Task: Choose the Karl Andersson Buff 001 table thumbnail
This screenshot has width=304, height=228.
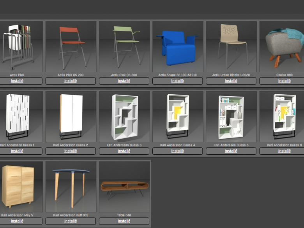Action: coord(71,187)
